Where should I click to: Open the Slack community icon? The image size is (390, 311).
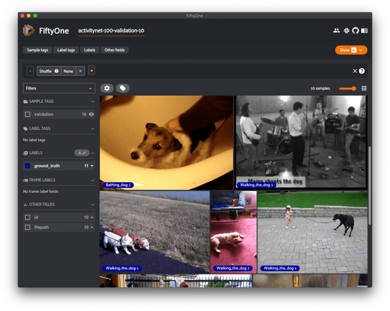pos(346,30)
